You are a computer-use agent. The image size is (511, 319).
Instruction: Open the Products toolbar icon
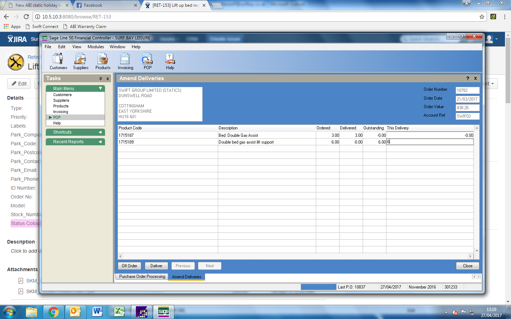103,61
